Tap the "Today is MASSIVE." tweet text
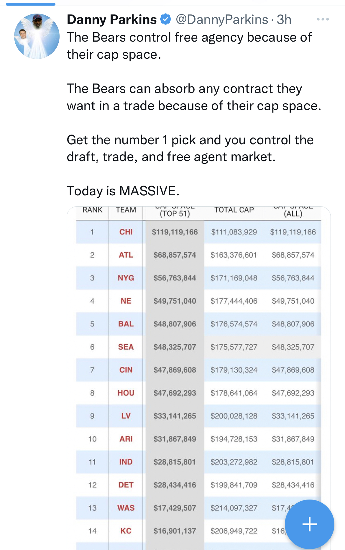 [x=123, y=191]
